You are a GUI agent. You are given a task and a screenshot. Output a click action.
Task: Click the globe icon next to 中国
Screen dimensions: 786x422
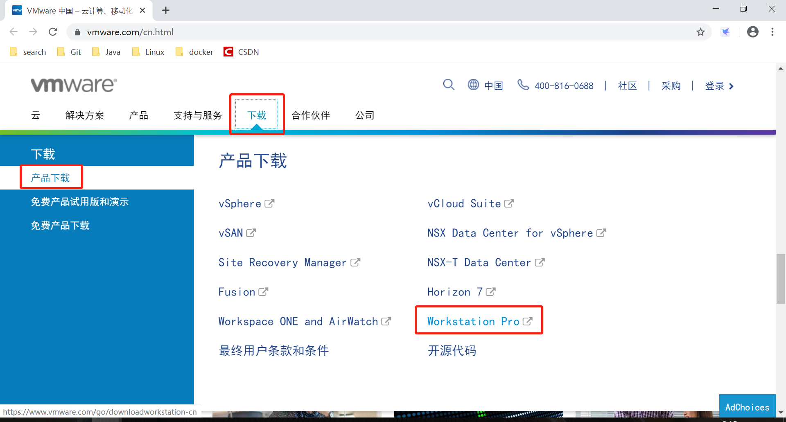click(x=473, y=85)
